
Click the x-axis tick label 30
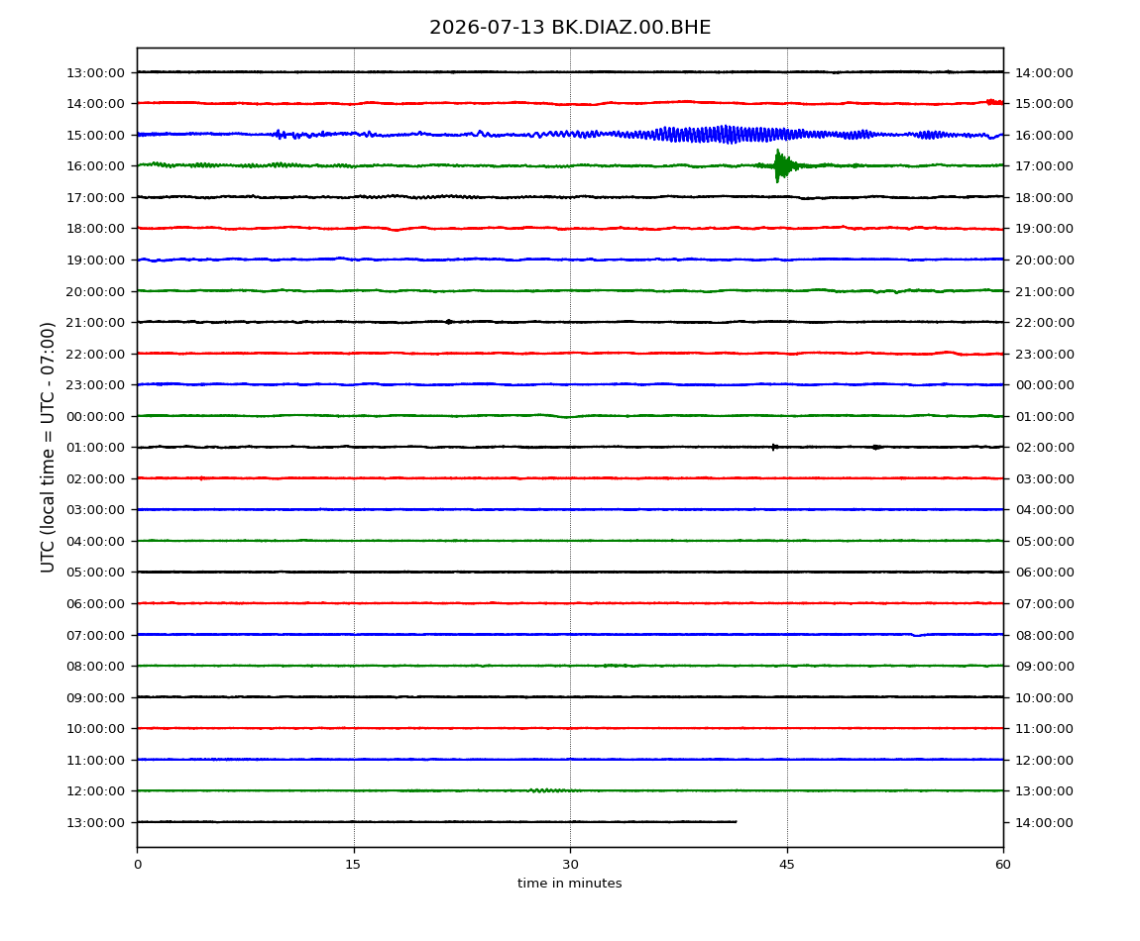click(570, 864)
